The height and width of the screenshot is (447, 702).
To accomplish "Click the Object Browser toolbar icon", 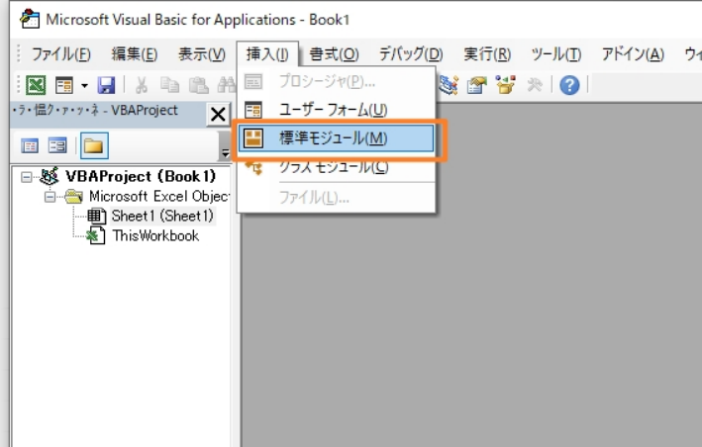I will (x=505, y=85).
